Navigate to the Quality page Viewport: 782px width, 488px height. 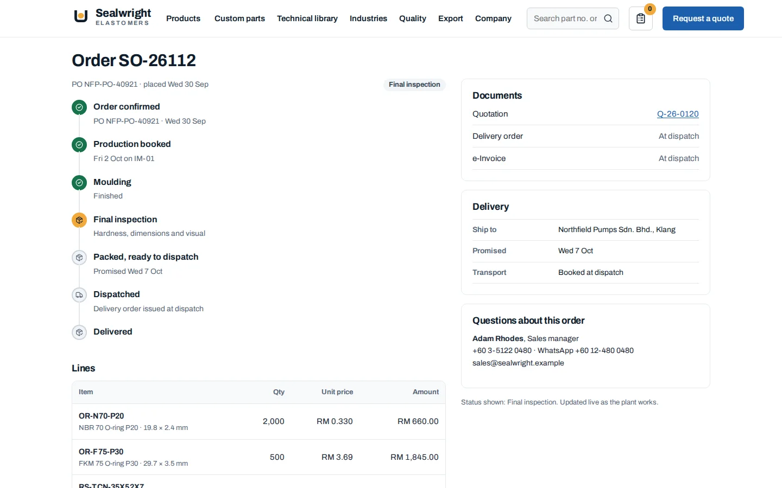413,18
